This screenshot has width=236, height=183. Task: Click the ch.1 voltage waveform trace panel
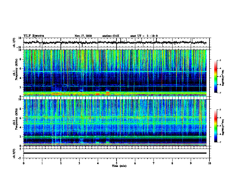pos(117,42)
